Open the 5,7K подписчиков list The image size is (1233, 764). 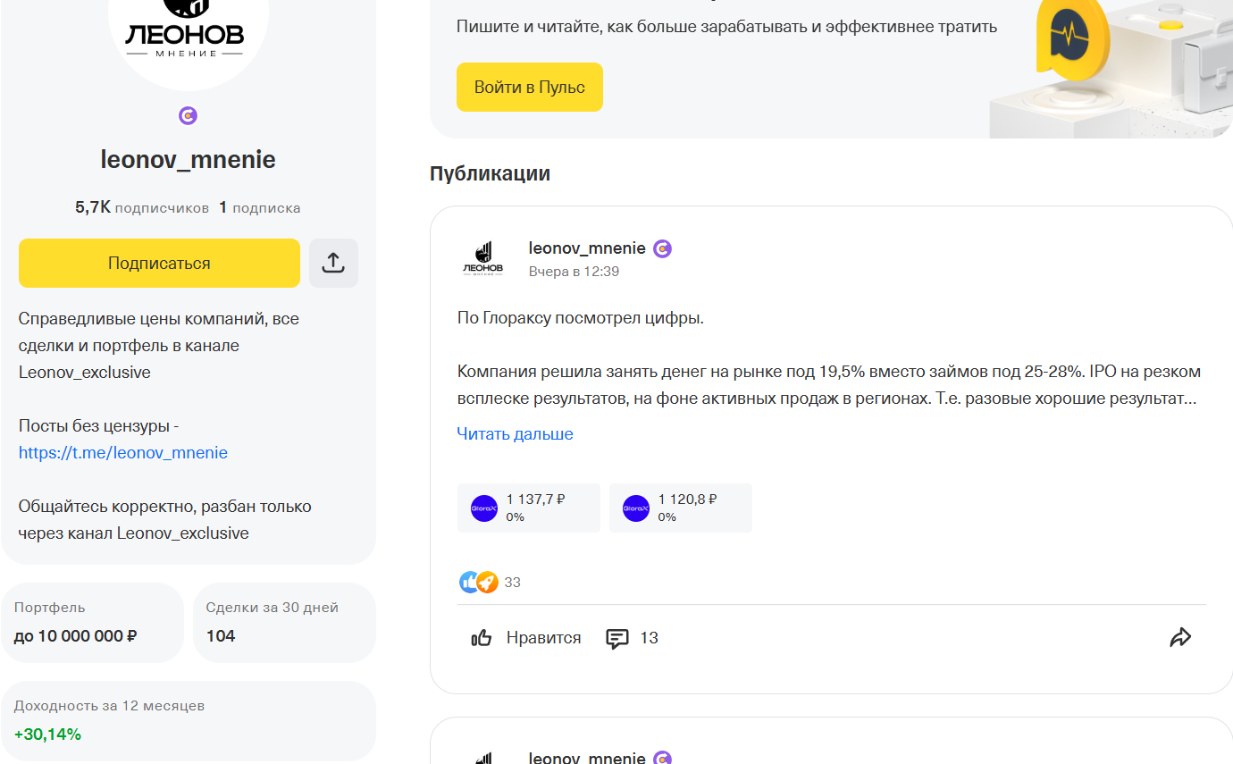pyautogui.click(x=142, y=207)
